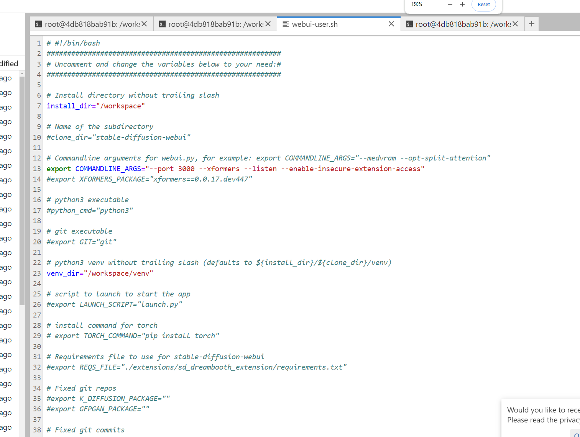This screenshot has width=580, height=437.
Task: Click the '# Install directory without trailing slash' comment
Action: 133,95
